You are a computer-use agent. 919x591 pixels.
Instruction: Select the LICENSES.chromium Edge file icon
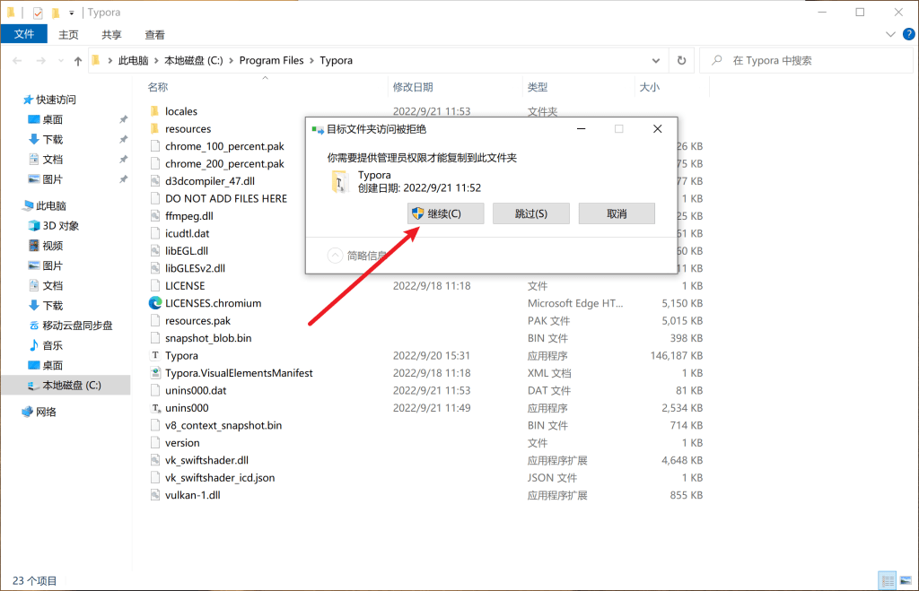click(x=154, y=303)
